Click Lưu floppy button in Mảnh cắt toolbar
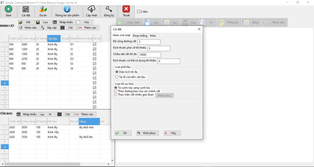Image resolution: width=314 pixels, height=167 pixels. coord(44,22)
